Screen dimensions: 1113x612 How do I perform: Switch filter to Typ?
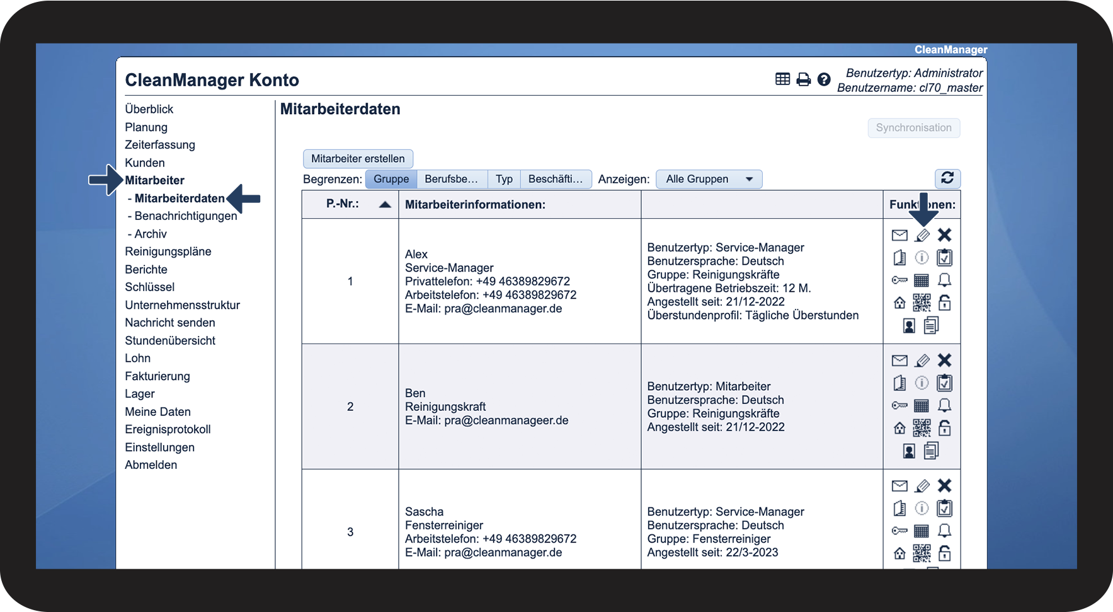point(504,179)
